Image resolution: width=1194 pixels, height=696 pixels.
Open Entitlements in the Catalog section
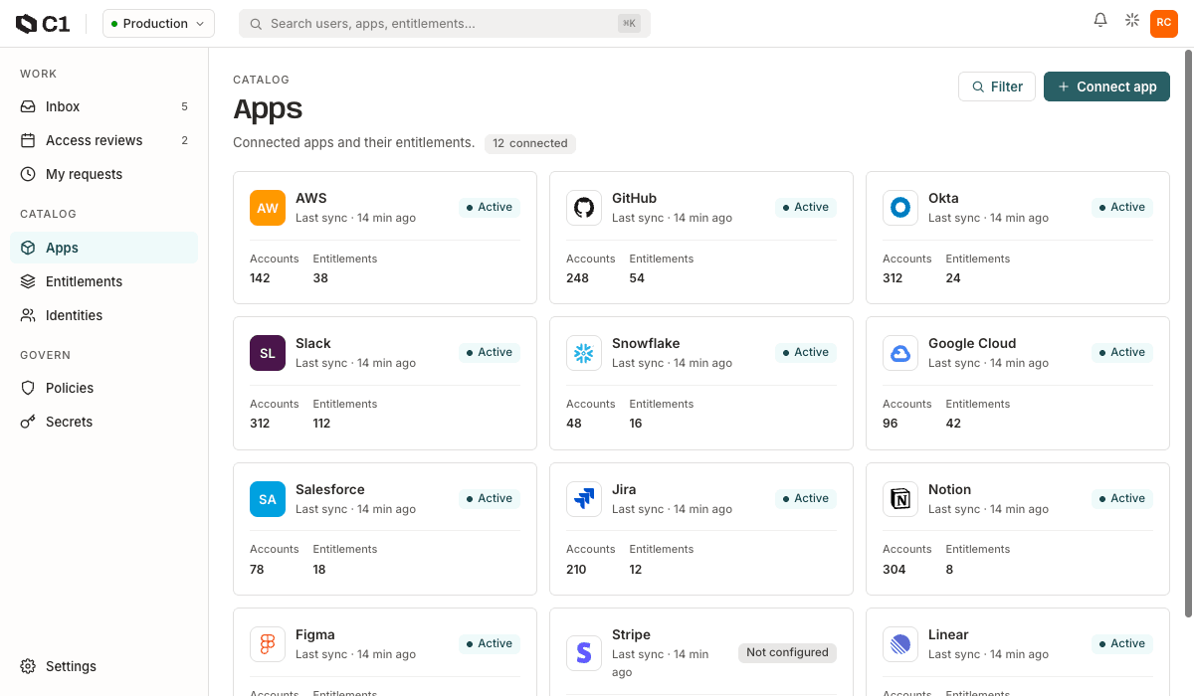click(x=103, y=281)
